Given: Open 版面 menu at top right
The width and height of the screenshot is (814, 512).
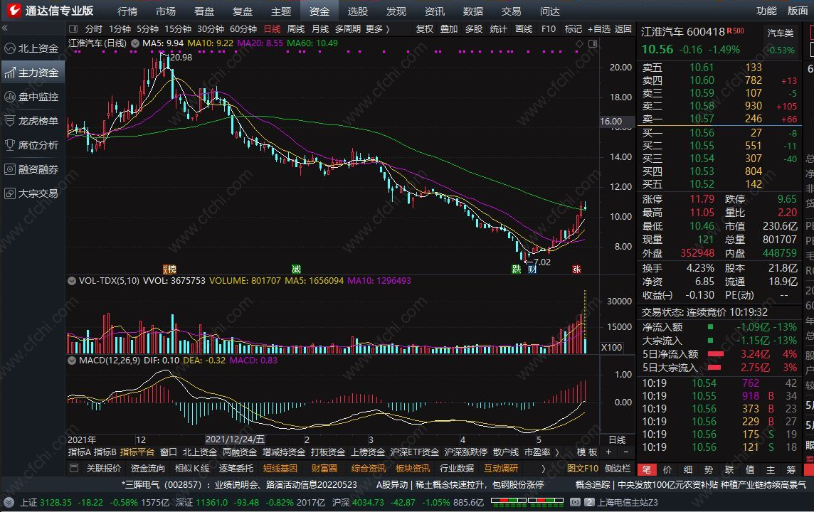Looking at the screenshot, I should point(798,11).
